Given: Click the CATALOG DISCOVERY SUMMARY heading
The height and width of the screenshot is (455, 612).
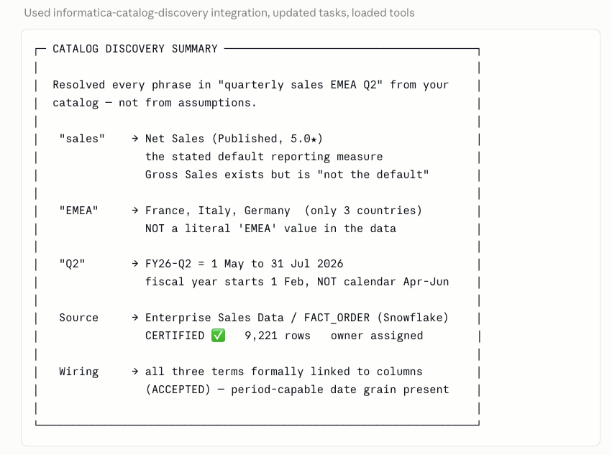Looking at the screenshot, I should pyautogui.click(x=135, y=49).
